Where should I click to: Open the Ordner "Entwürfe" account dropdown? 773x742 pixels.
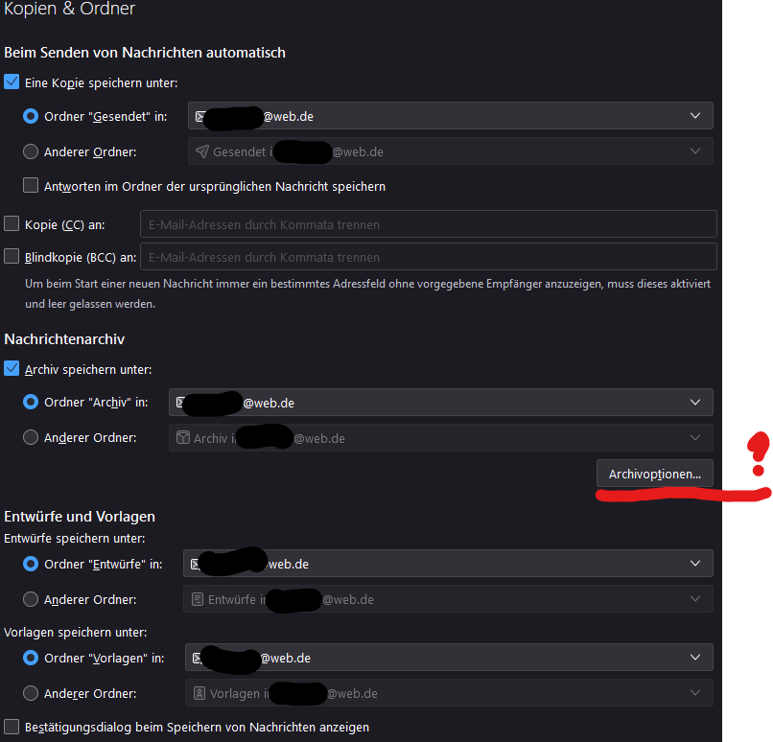click(x=448, y=563)
